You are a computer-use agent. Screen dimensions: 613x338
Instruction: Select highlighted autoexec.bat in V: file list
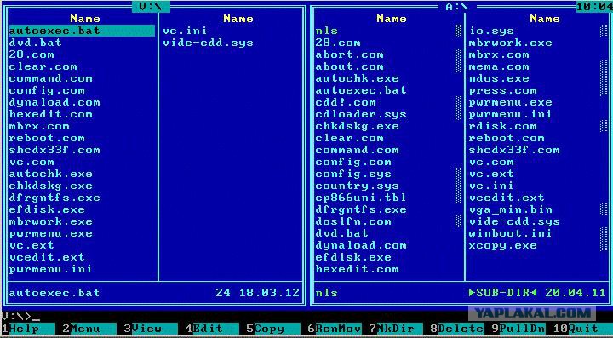click(x=82, y=31)
